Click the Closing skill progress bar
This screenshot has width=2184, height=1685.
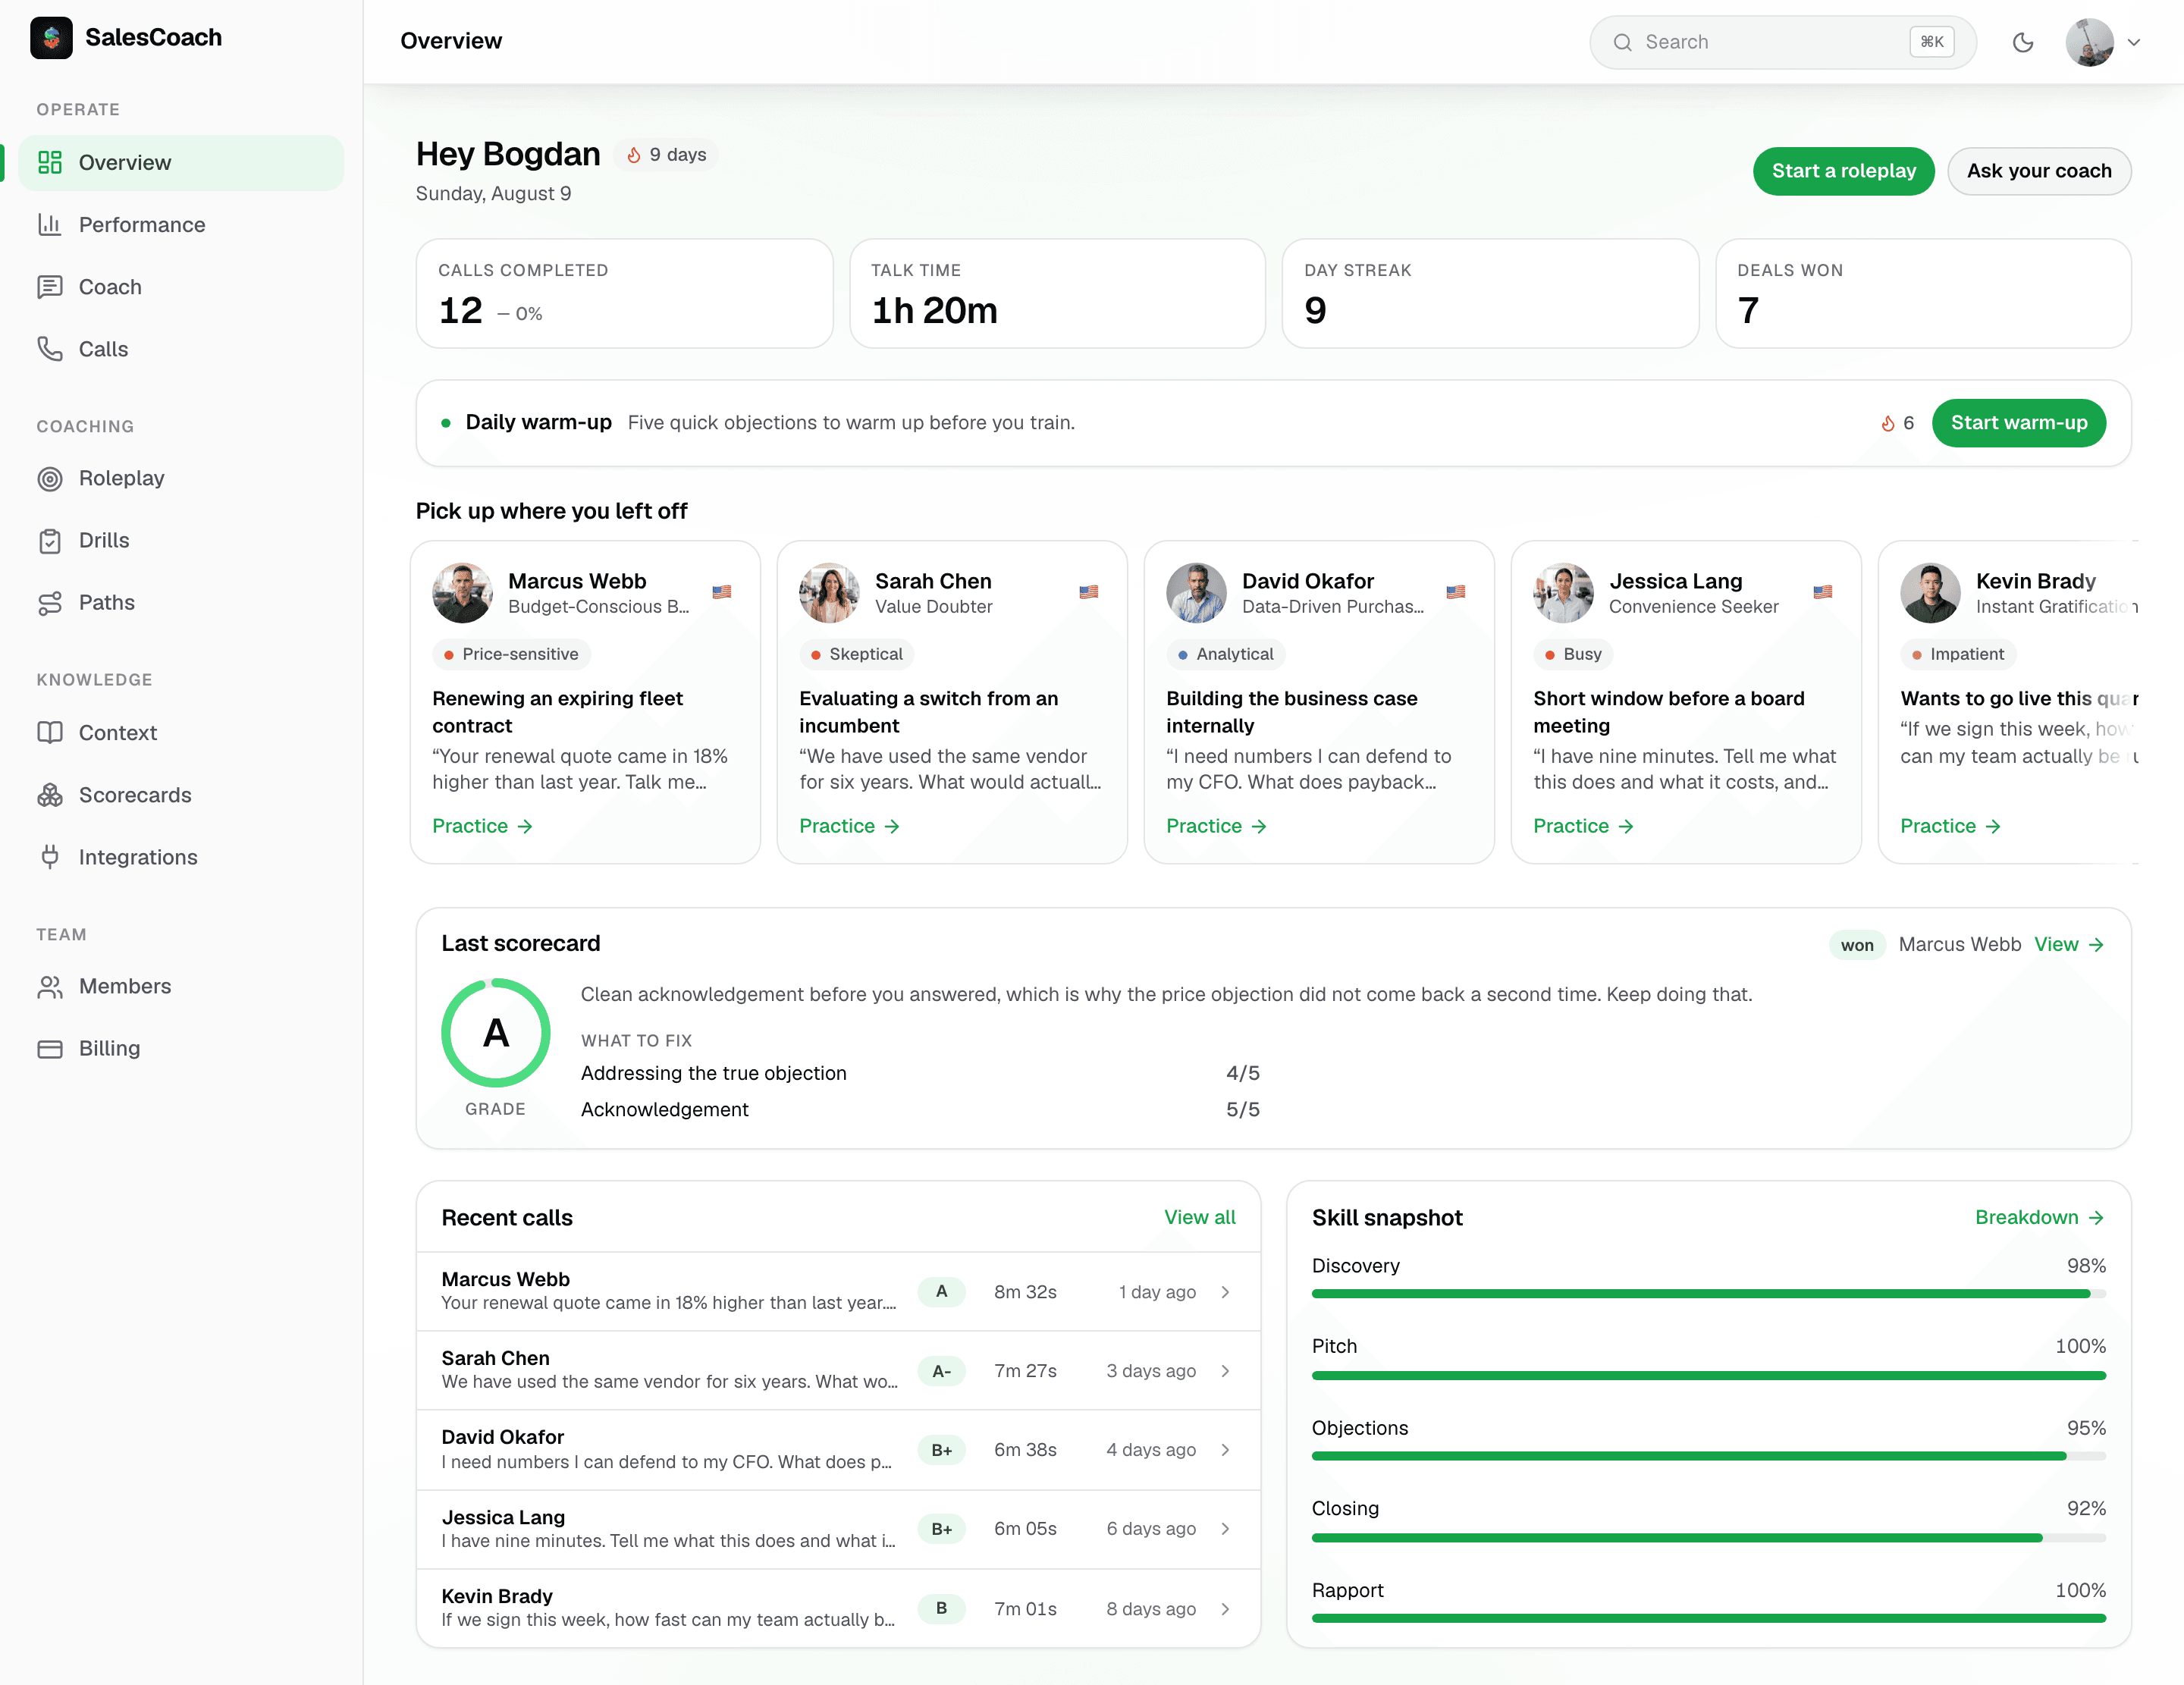pos(1708,1537)
